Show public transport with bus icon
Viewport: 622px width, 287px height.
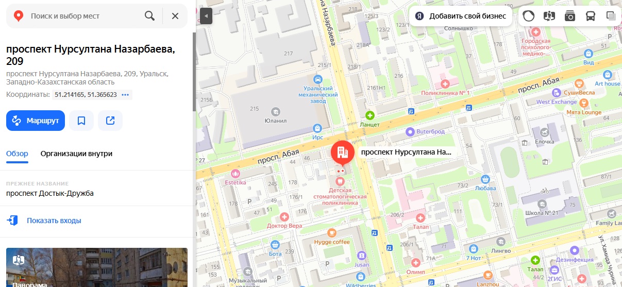pyautogui.click(x=591, y=16)
